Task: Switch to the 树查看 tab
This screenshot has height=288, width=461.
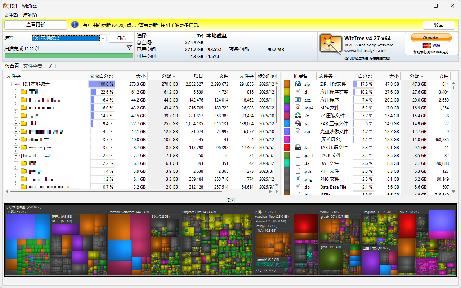Action: point(12,66)
